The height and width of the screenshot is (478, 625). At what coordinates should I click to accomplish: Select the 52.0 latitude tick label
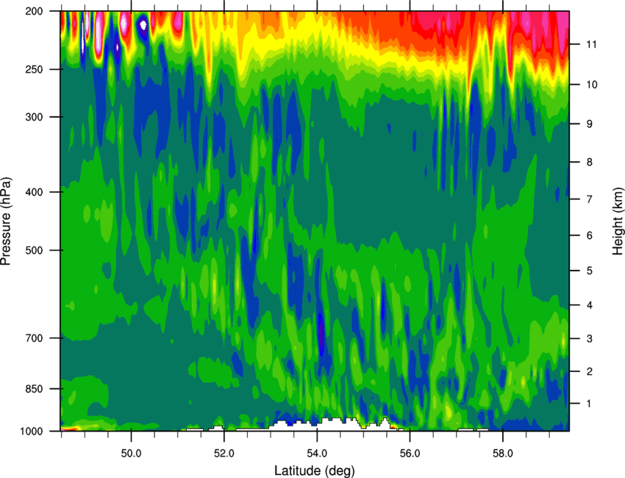pyautogui.click(x=224, y=453)
